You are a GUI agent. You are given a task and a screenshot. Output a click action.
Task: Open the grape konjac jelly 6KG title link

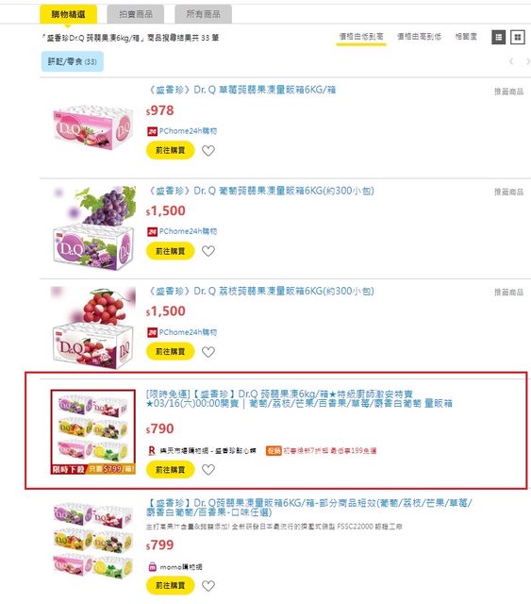pos(260,191)
